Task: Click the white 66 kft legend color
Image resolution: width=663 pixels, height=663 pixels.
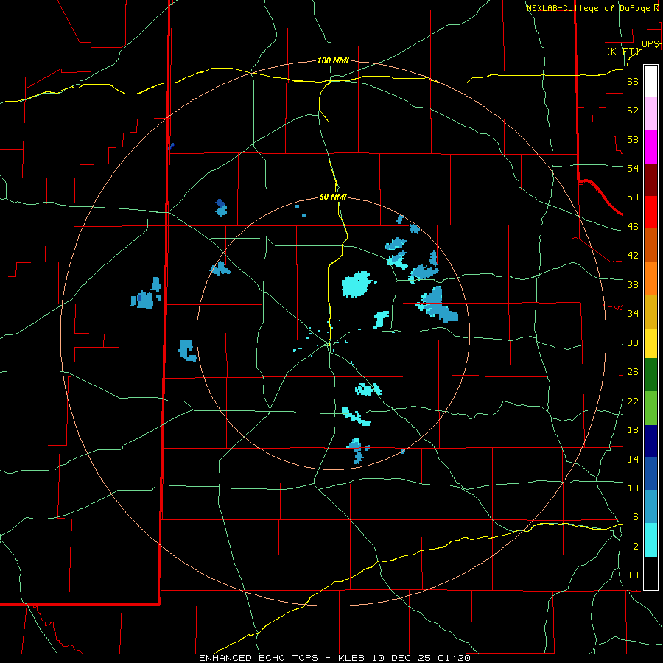Action: coord(650,81)
